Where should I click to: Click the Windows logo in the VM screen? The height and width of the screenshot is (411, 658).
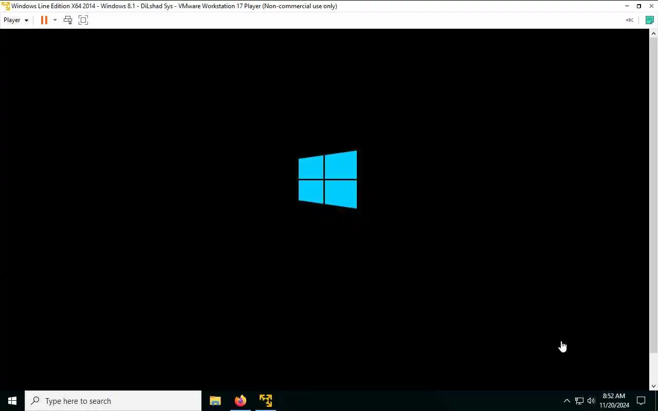click(327, 179)
